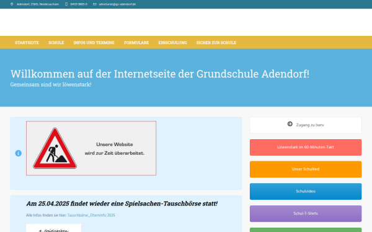Click the blue Schulvideo button
Screen dimensions: 372x232
pos(306,191)
